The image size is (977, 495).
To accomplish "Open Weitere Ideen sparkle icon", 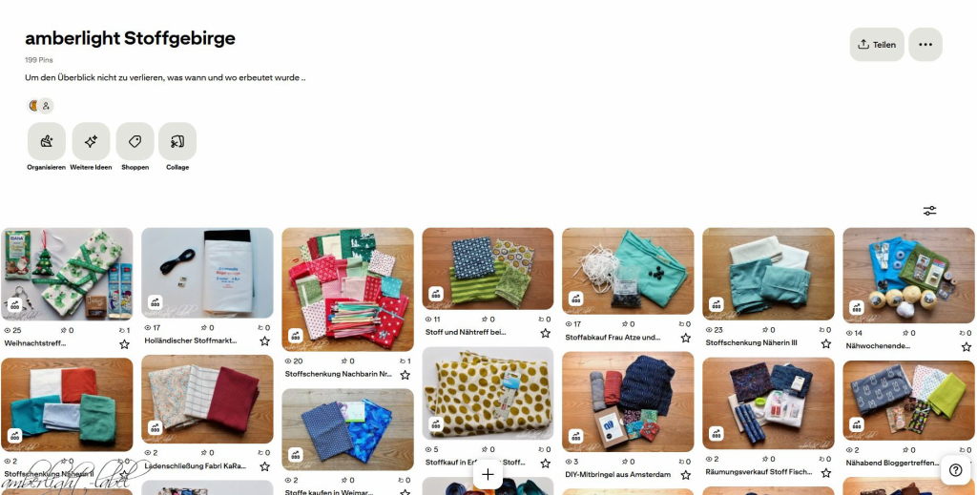I will tap(91, 141).
